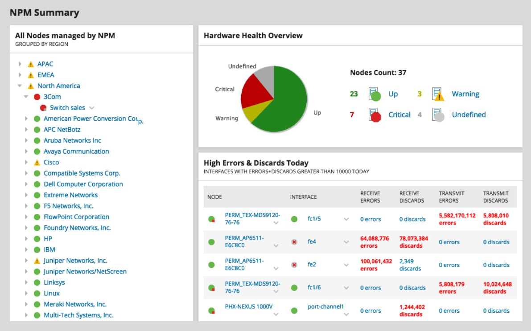Click the warning triangle icon next to APAC
531x331 pixels.
click(30, 64)
